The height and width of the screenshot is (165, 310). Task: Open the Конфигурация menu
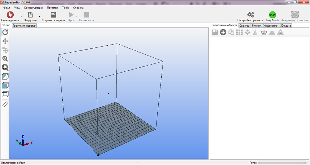click(33, 8)
